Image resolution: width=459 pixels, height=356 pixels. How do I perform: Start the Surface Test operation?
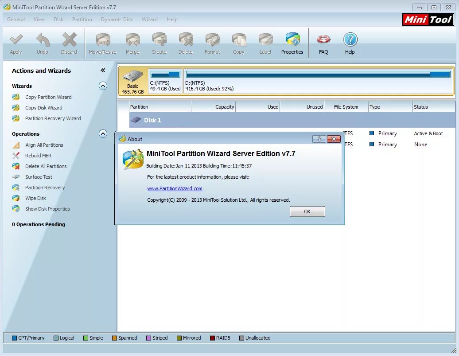coord(39,177)
